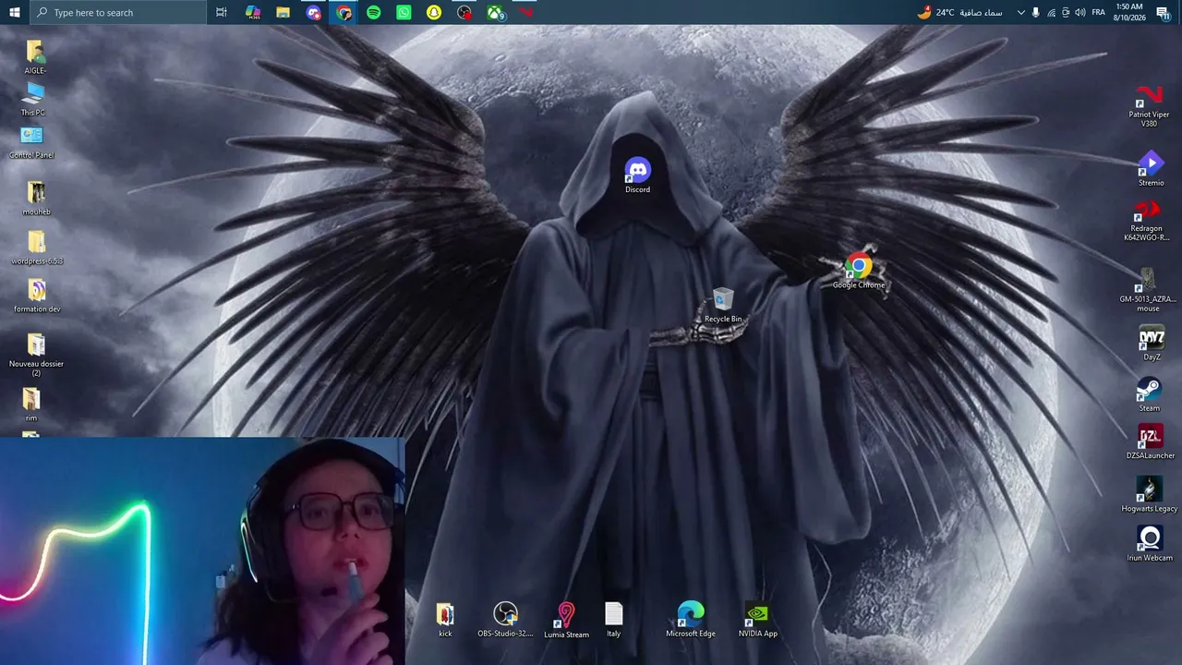Select the DayZ desktop shortcut
This screenshot has width=1182, height=665.
click(1152, 344)
